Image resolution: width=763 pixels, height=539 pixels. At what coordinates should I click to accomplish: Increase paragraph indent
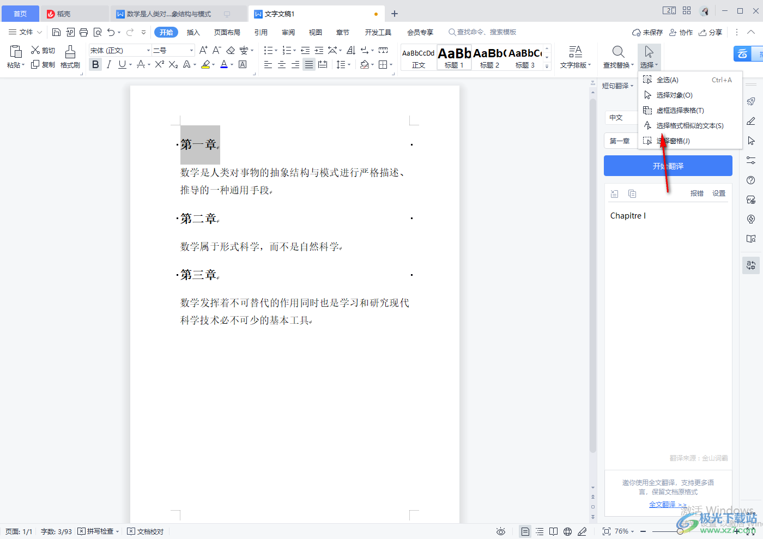319,50
